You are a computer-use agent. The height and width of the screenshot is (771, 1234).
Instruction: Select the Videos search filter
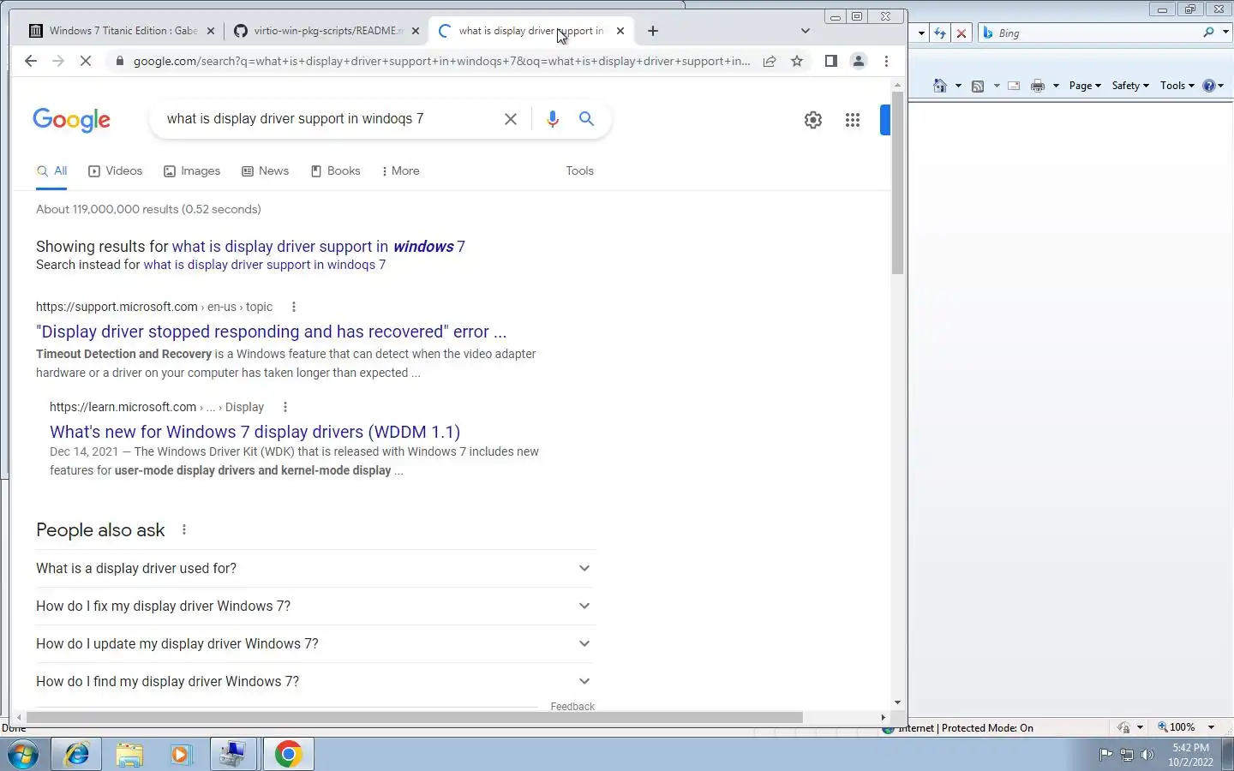[x=116, y=170]
